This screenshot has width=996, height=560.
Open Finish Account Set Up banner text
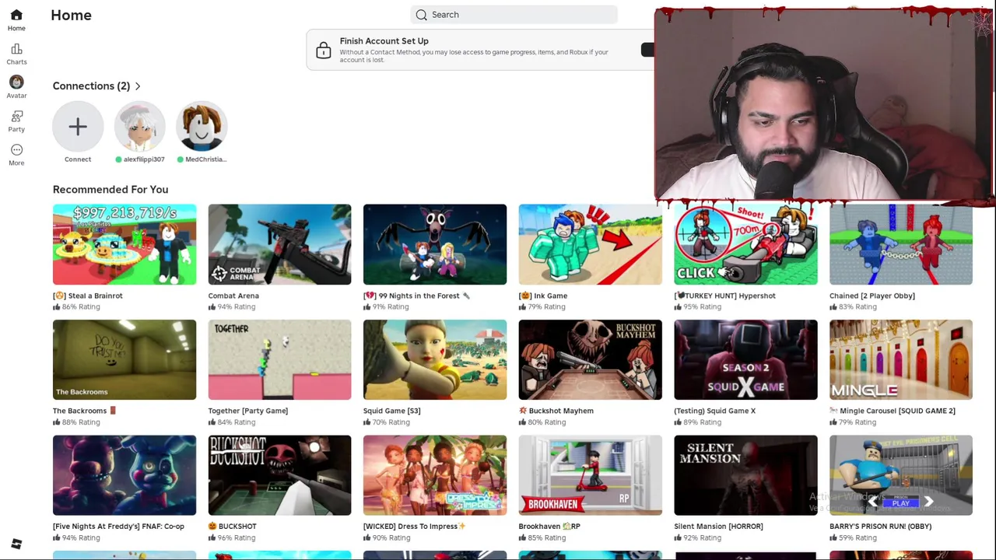coord(384,41)
